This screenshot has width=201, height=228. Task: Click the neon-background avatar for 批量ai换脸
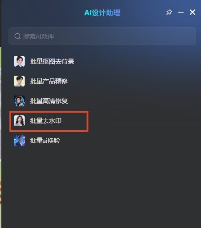tap(19, 141)
